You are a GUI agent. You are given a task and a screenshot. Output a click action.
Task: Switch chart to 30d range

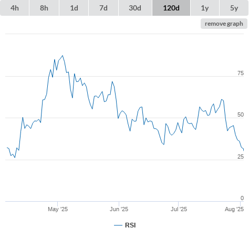click(135, 8)
